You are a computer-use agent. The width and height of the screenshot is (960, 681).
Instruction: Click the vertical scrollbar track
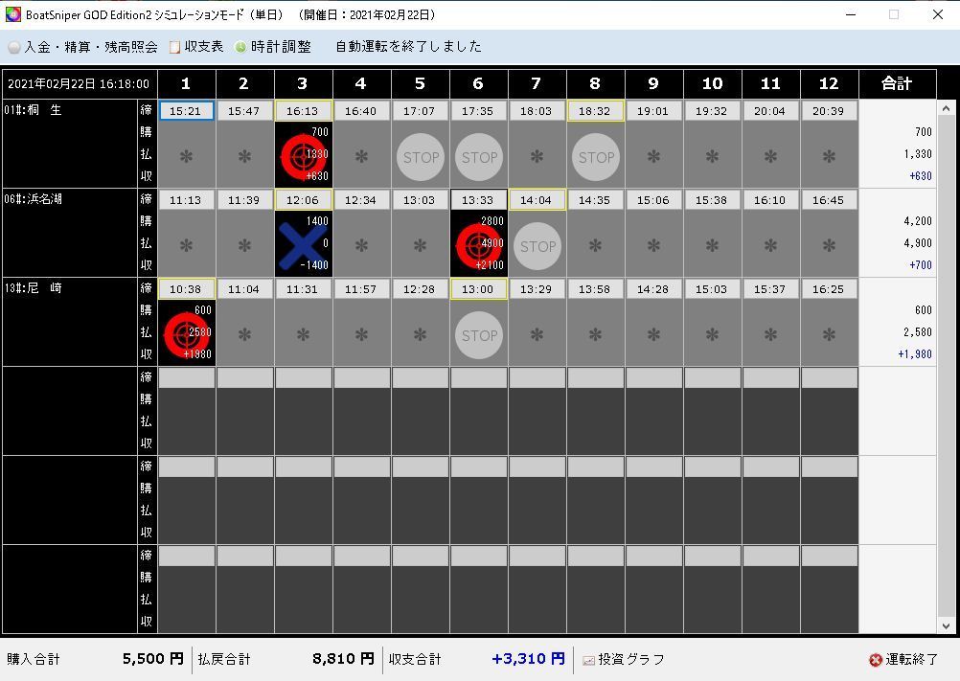[x=946, y=367]
